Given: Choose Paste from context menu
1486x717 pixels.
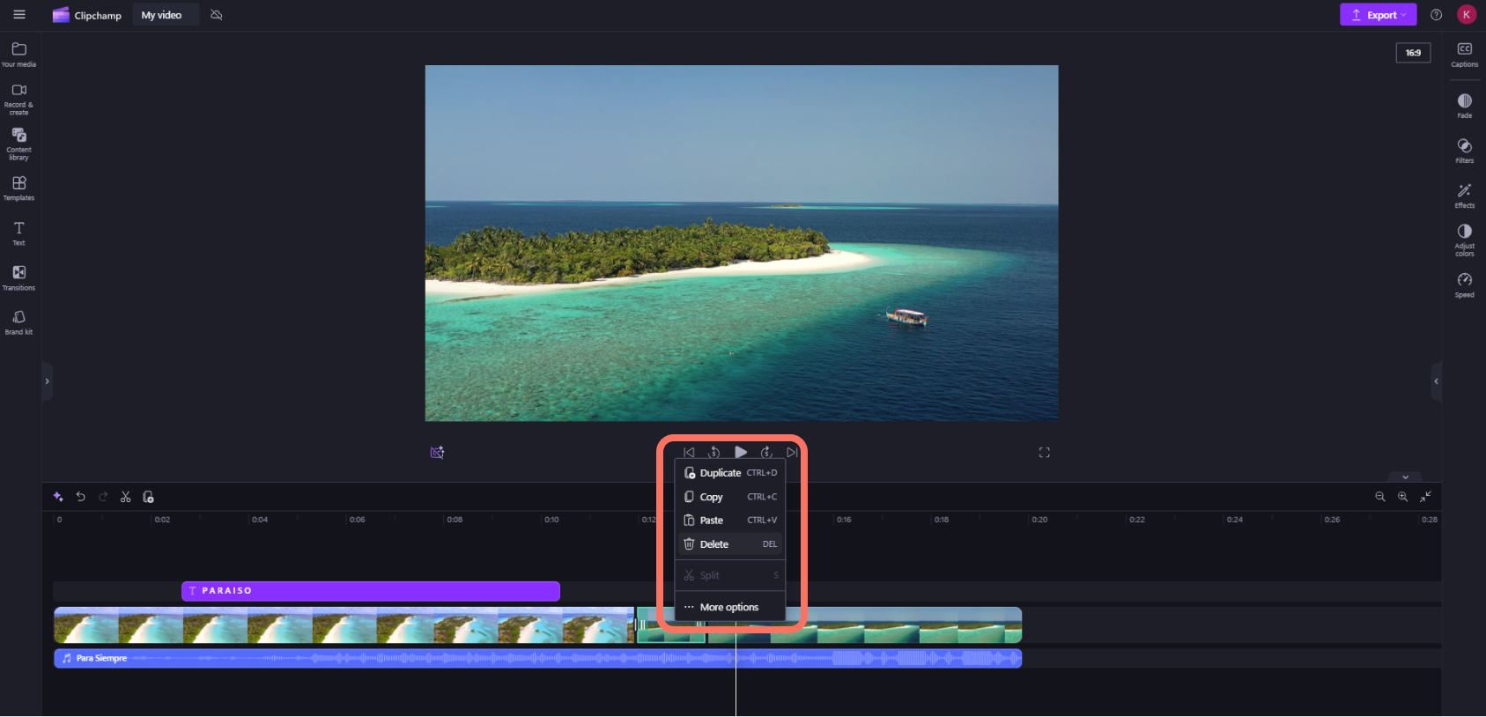Looking at the screenshot, I should tap(730, 521).
